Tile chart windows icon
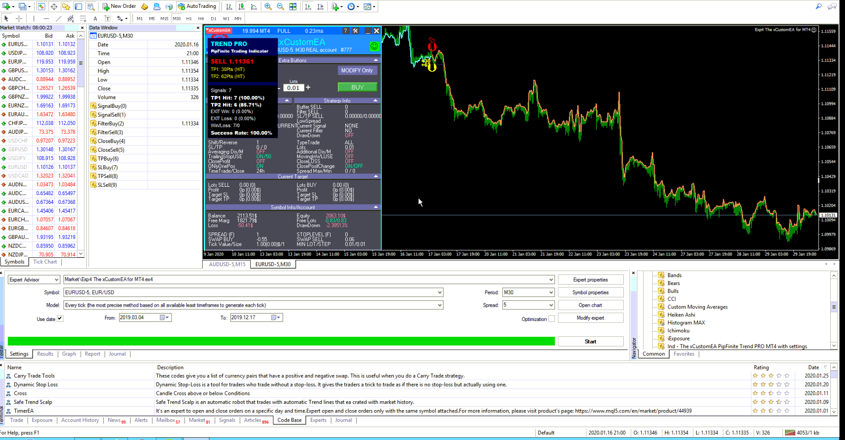The width and height of the screenshot is (845, 440). tap(293, 6)
